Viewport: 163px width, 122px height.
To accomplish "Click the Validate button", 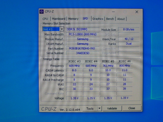I will point(112,109).
